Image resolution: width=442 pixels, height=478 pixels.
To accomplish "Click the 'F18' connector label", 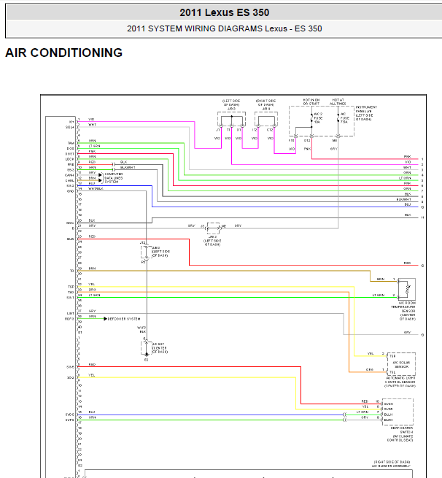I will click(x=291, y=141).
